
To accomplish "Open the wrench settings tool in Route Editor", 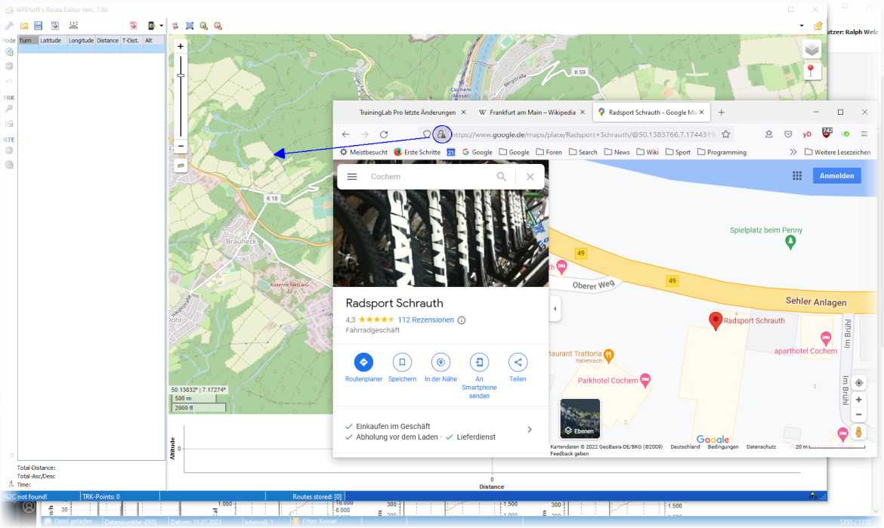I will click(x=9, y=26).
